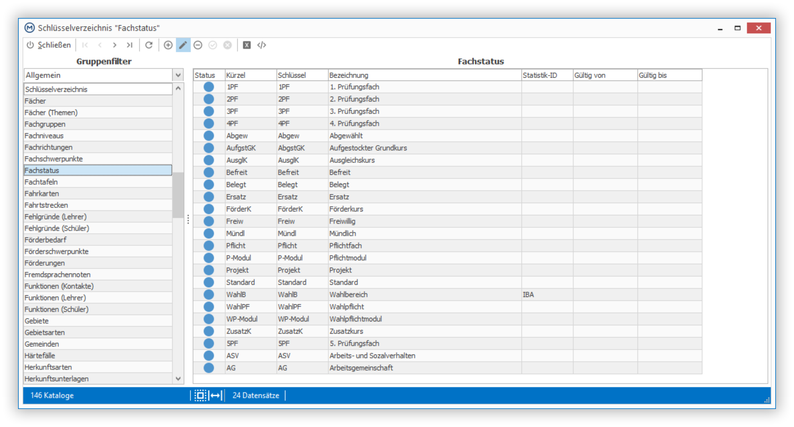This screenshot has width=794, height=427.
Task: Click the fit-columns icon in status bar
Action: coord(216,395)
